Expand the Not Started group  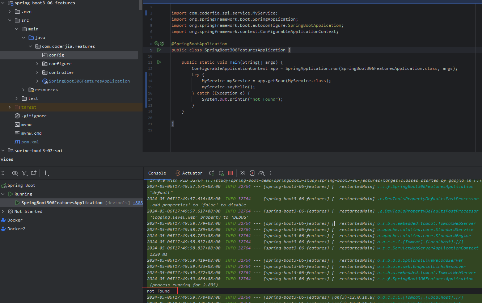[3, 211]
